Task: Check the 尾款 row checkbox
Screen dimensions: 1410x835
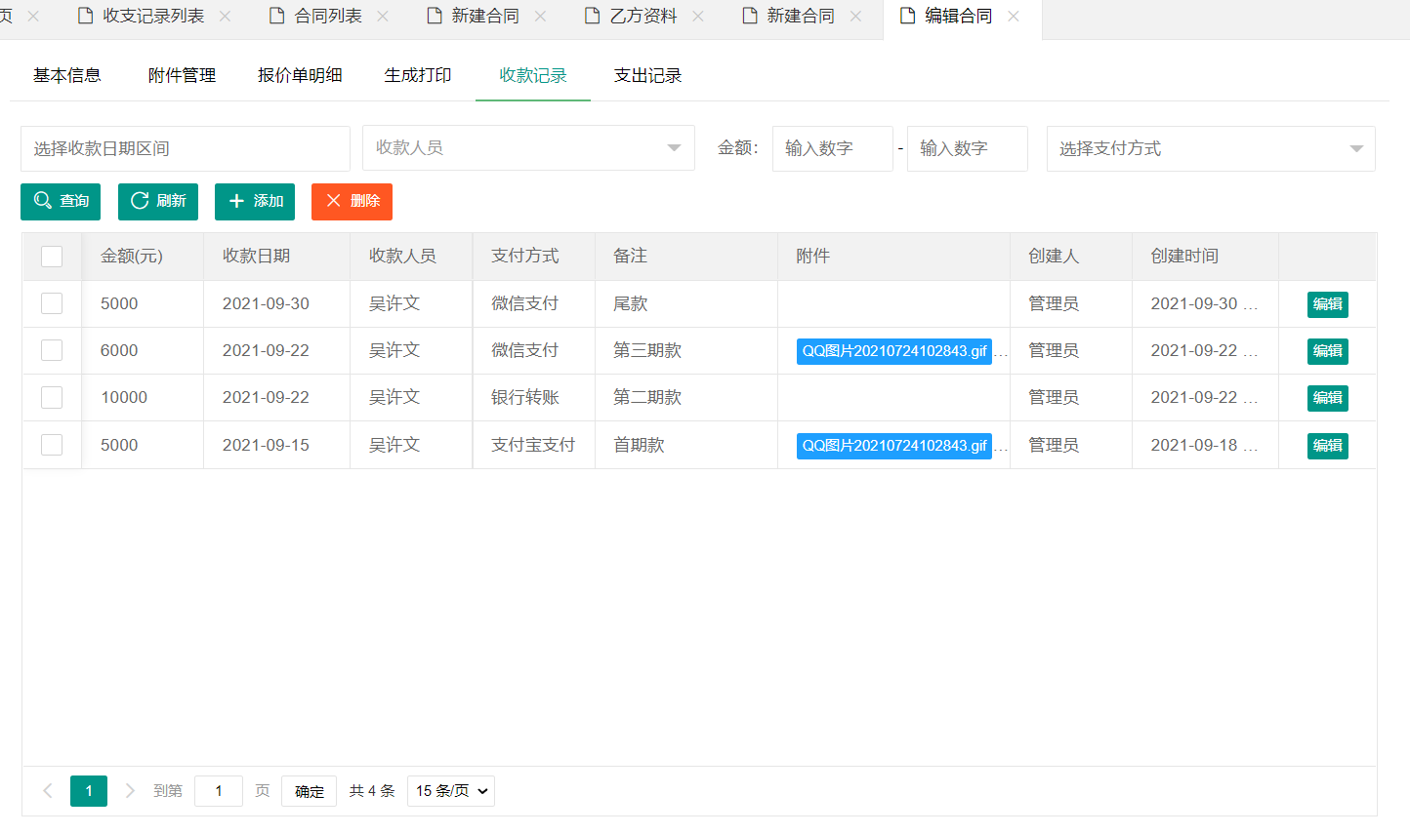Action: (52, 303)
